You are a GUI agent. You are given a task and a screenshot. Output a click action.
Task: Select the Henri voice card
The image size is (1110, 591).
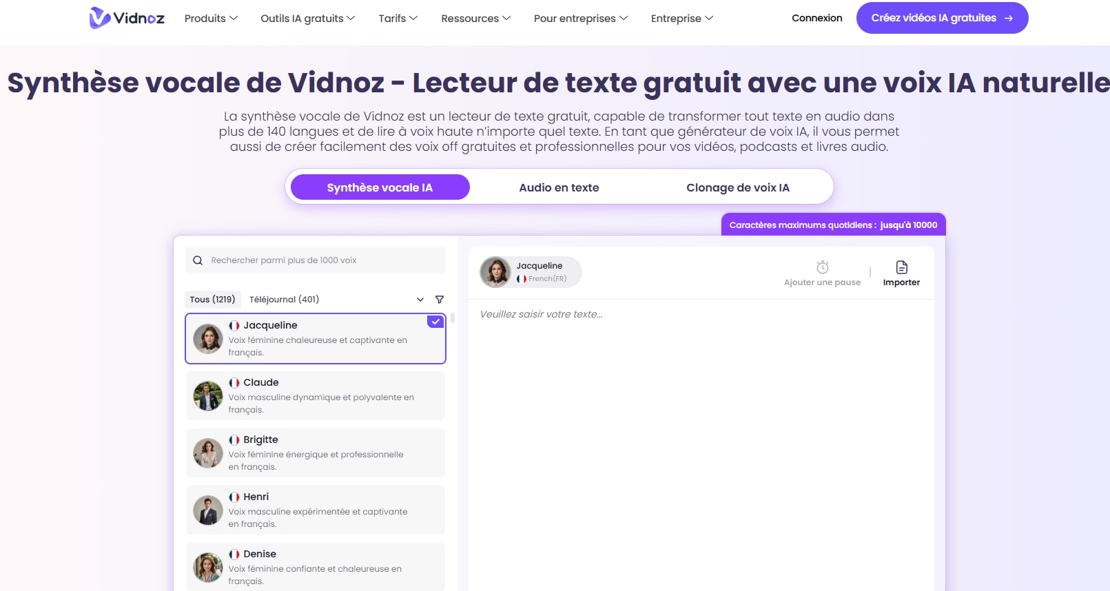pos(316,510)
